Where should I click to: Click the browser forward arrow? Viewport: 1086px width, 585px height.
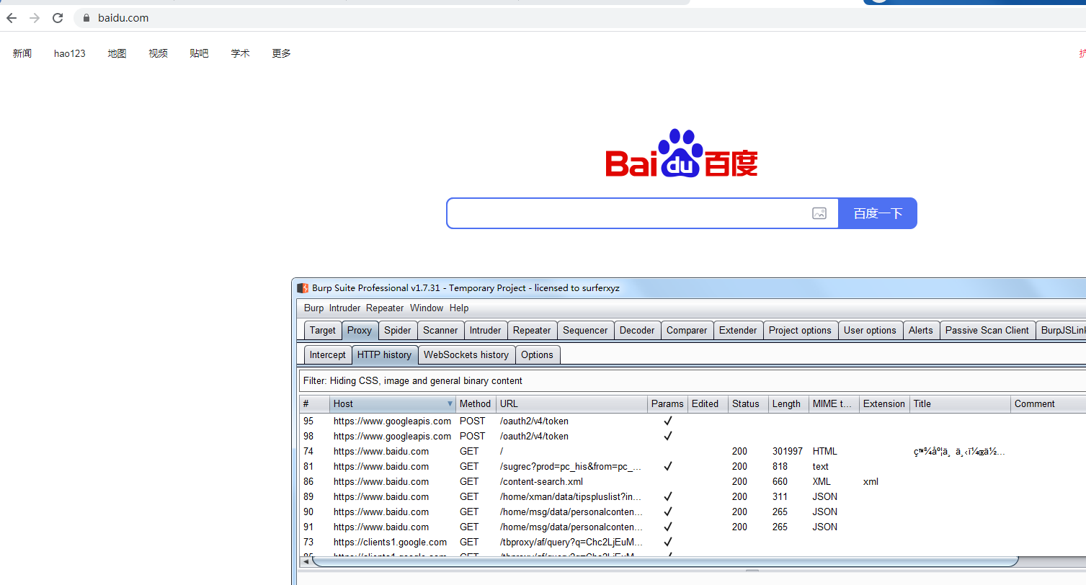click(35, 18)
